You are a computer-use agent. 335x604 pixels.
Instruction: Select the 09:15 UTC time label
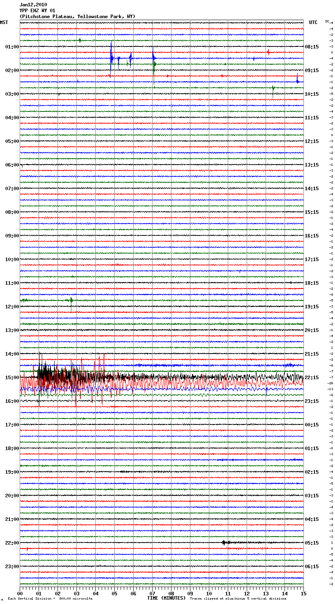coord(312,70)
